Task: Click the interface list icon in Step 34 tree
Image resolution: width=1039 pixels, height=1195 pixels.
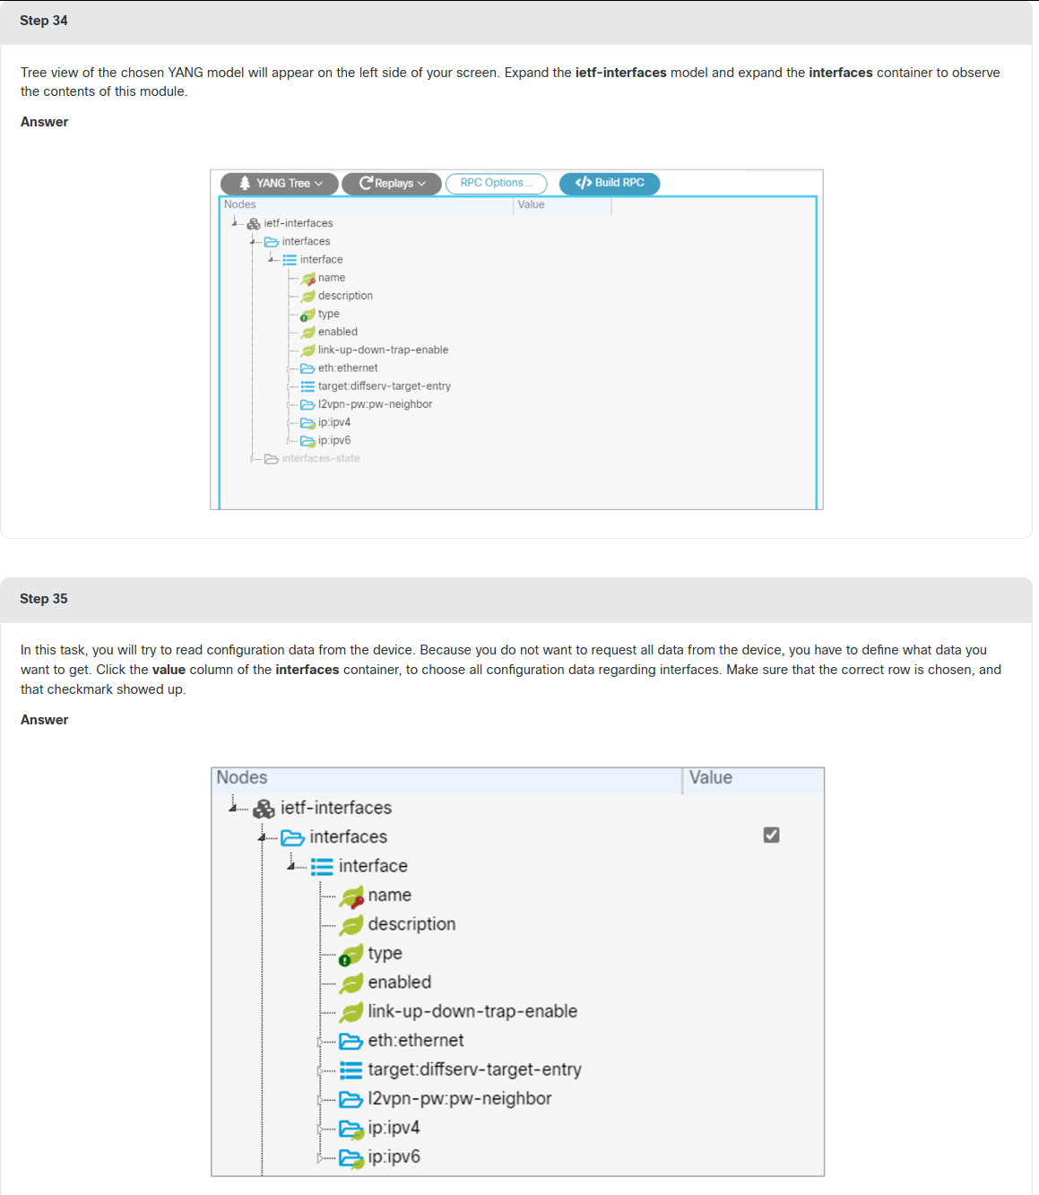Action: pos(290,259)
